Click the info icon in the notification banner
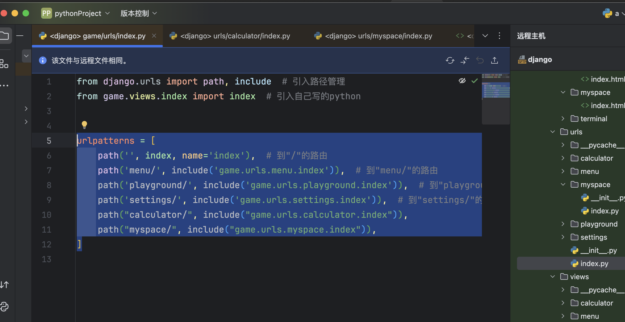This screenshot has height=322, width=625. (43, 60)
